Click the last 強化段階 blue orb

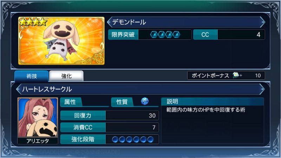click(151, 139)
